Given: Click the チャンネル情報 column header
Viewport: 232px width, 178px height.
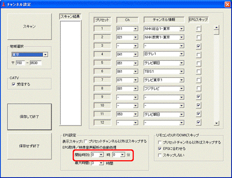Looking at the screenshot, I should (164, 20).
